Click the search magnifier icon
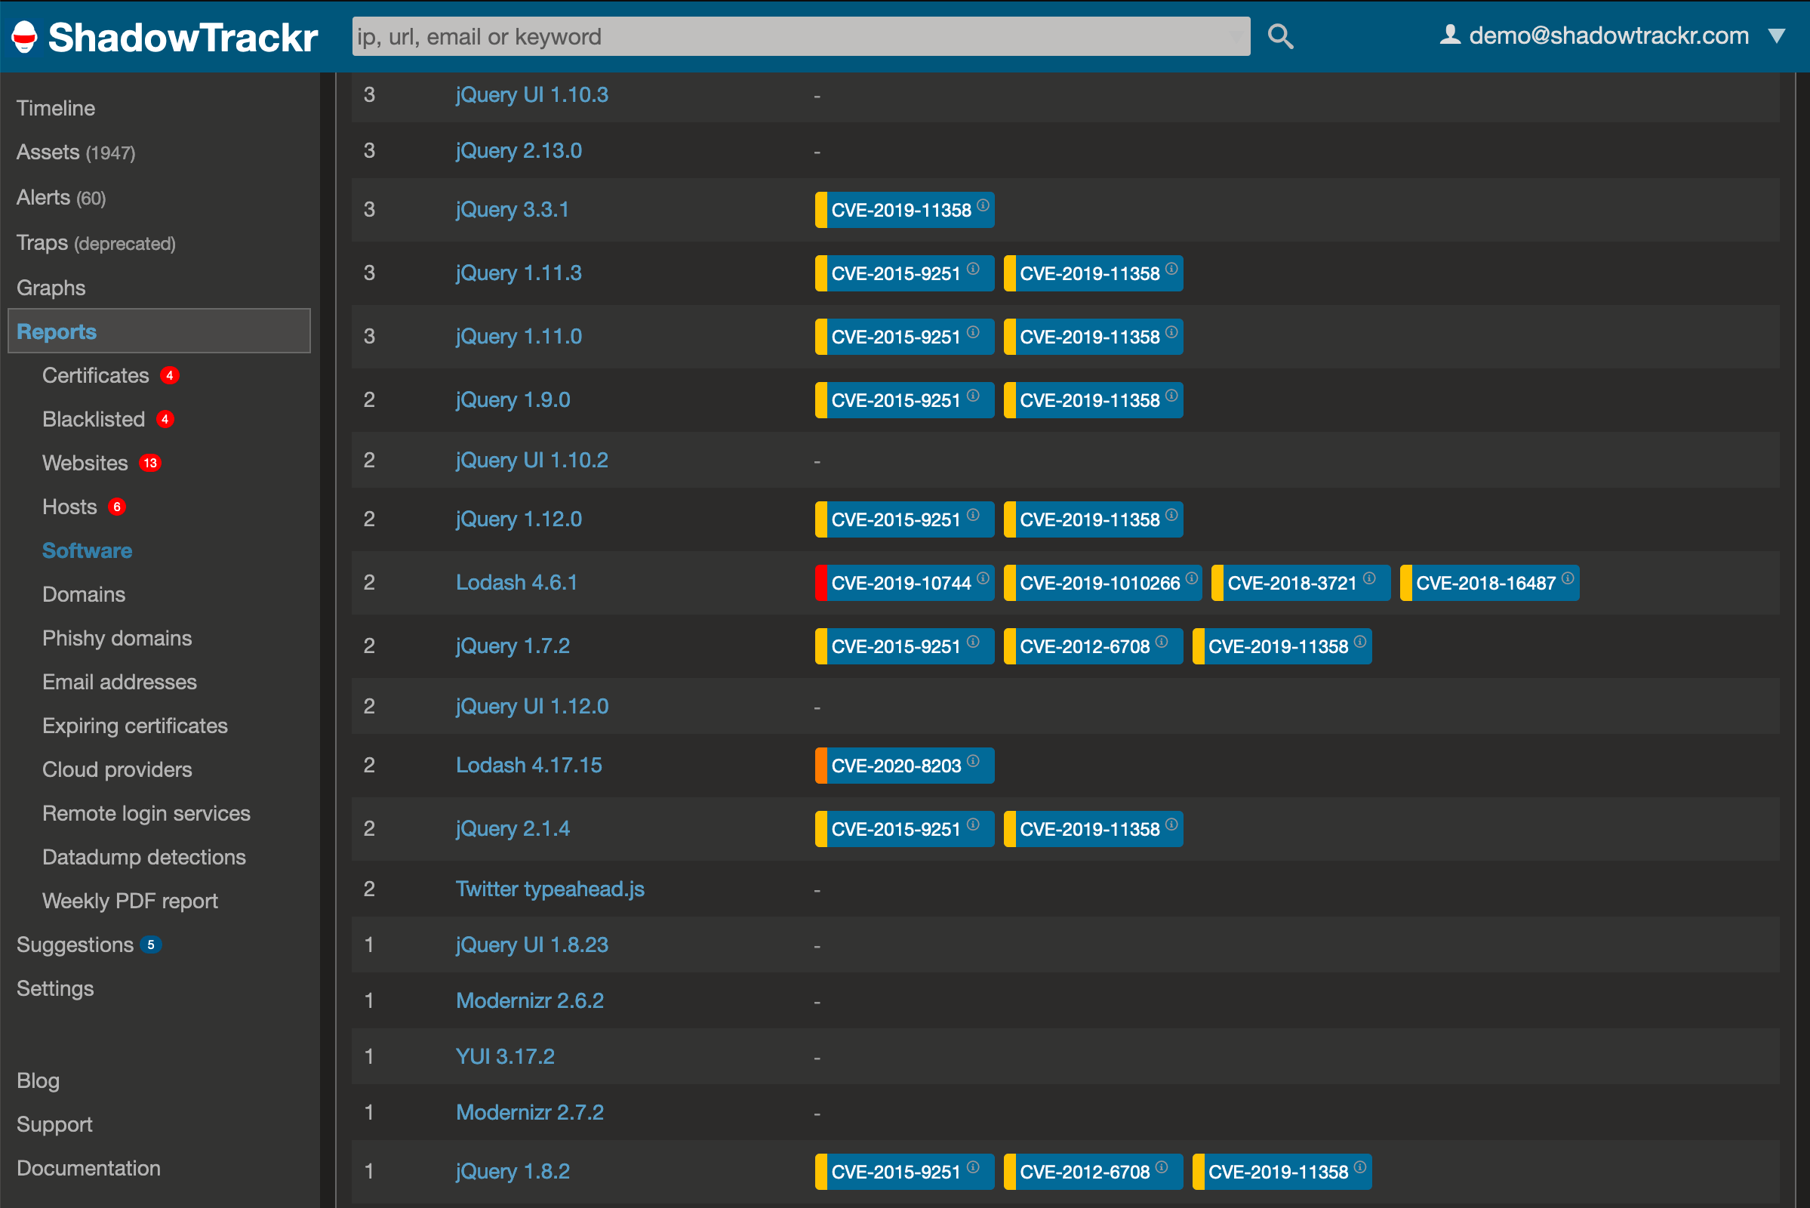1810x1208 pixels. coord(1279,34)
